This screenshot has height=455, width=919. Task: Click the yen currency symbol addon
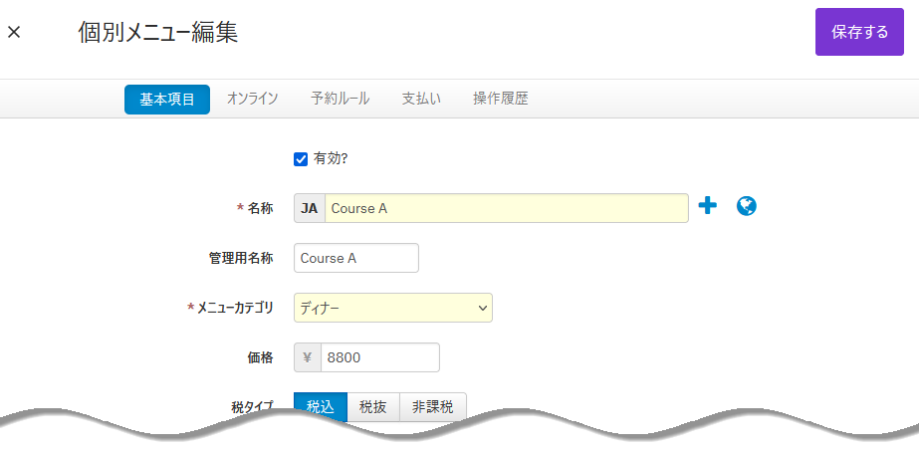[308, 357]
